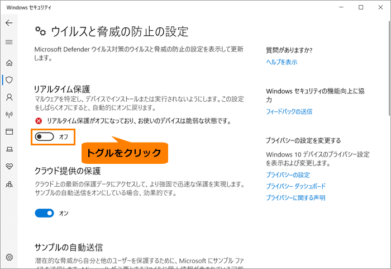Open ヘルプを表示 link
Image resolution: width=391 pixels, height=269 pixels.
[x=282, y=62]
